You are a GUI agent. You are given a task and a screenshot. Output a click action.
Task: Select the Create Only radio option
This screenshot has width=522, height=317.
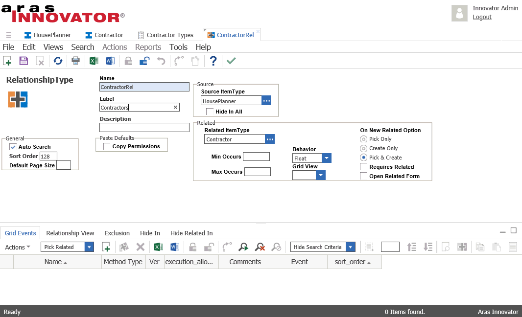[363, 148]
